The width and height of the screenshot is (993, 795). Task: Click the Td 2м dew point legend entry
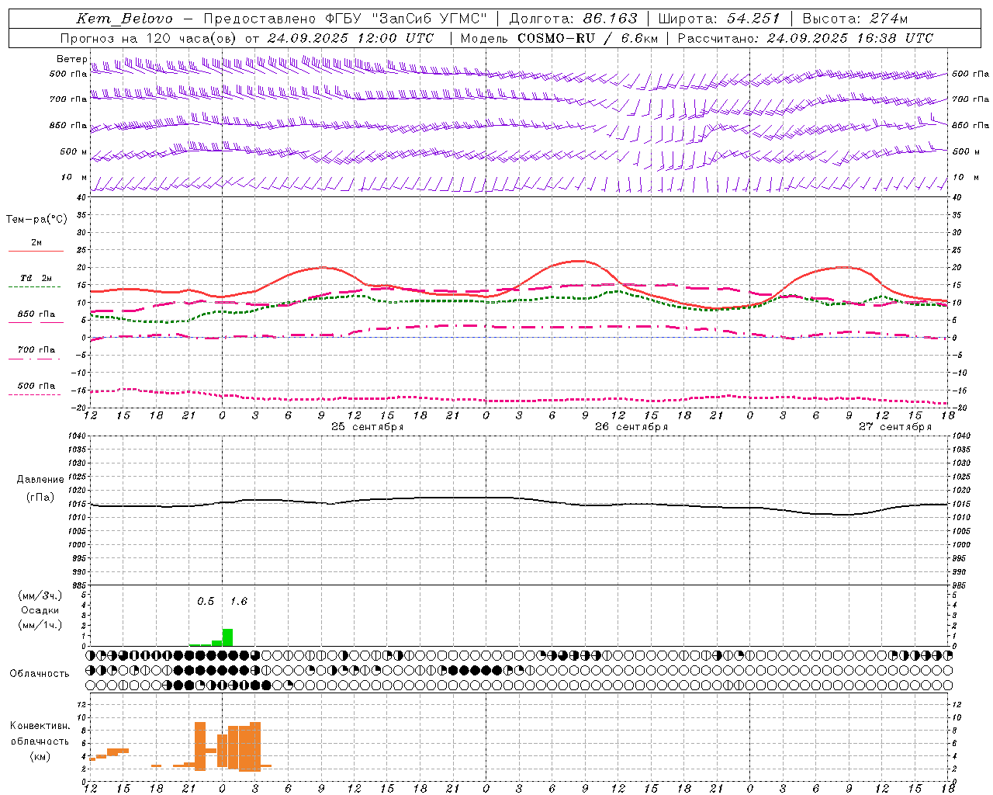point(36,278)
